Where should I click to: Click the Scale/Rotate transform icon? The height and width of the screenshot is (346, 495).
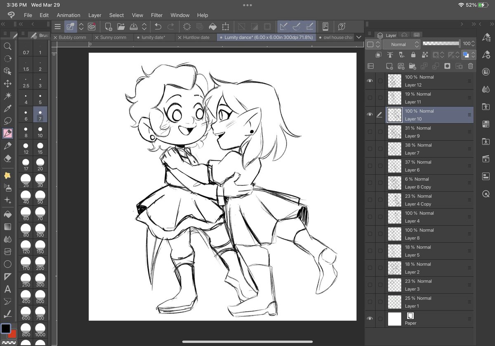[x=225, y=27]
